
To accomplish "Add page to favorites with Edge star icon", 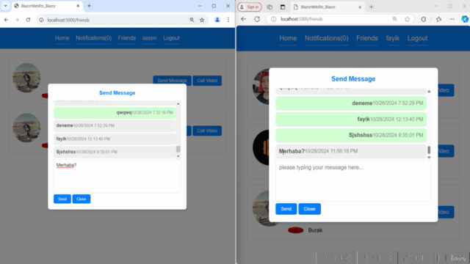I will tap(407, 19).
